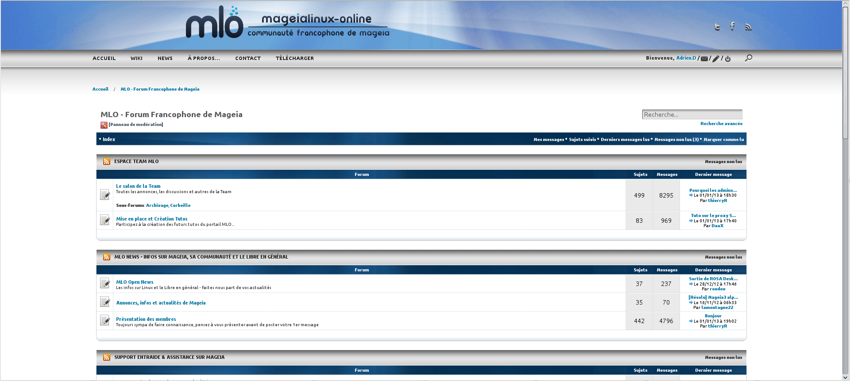Viewport: 850px width, 381px height.
Task: Click the arrow icon by Le 01/01/13 à 17h40
Action: 691,221
